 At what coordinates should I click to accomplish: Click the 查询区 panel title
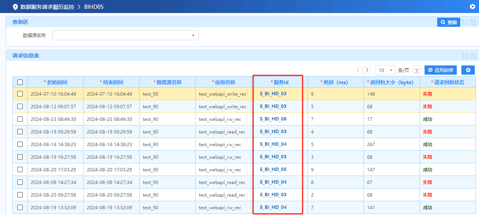click(x=20, y=22)
